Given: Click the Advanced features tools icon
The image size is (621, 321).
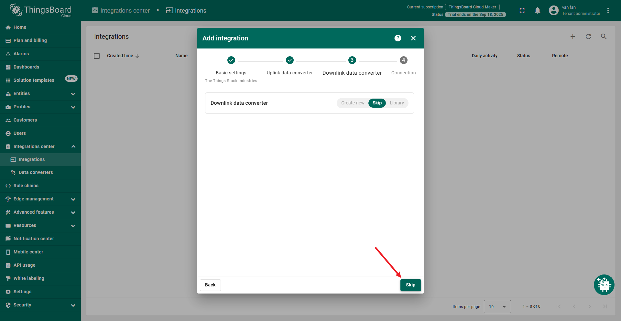Looking at the screenshot, I should click(8, 212).
